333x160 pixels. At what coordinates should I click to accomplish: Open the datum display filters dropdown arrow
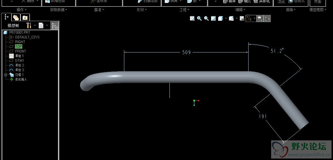254,19
